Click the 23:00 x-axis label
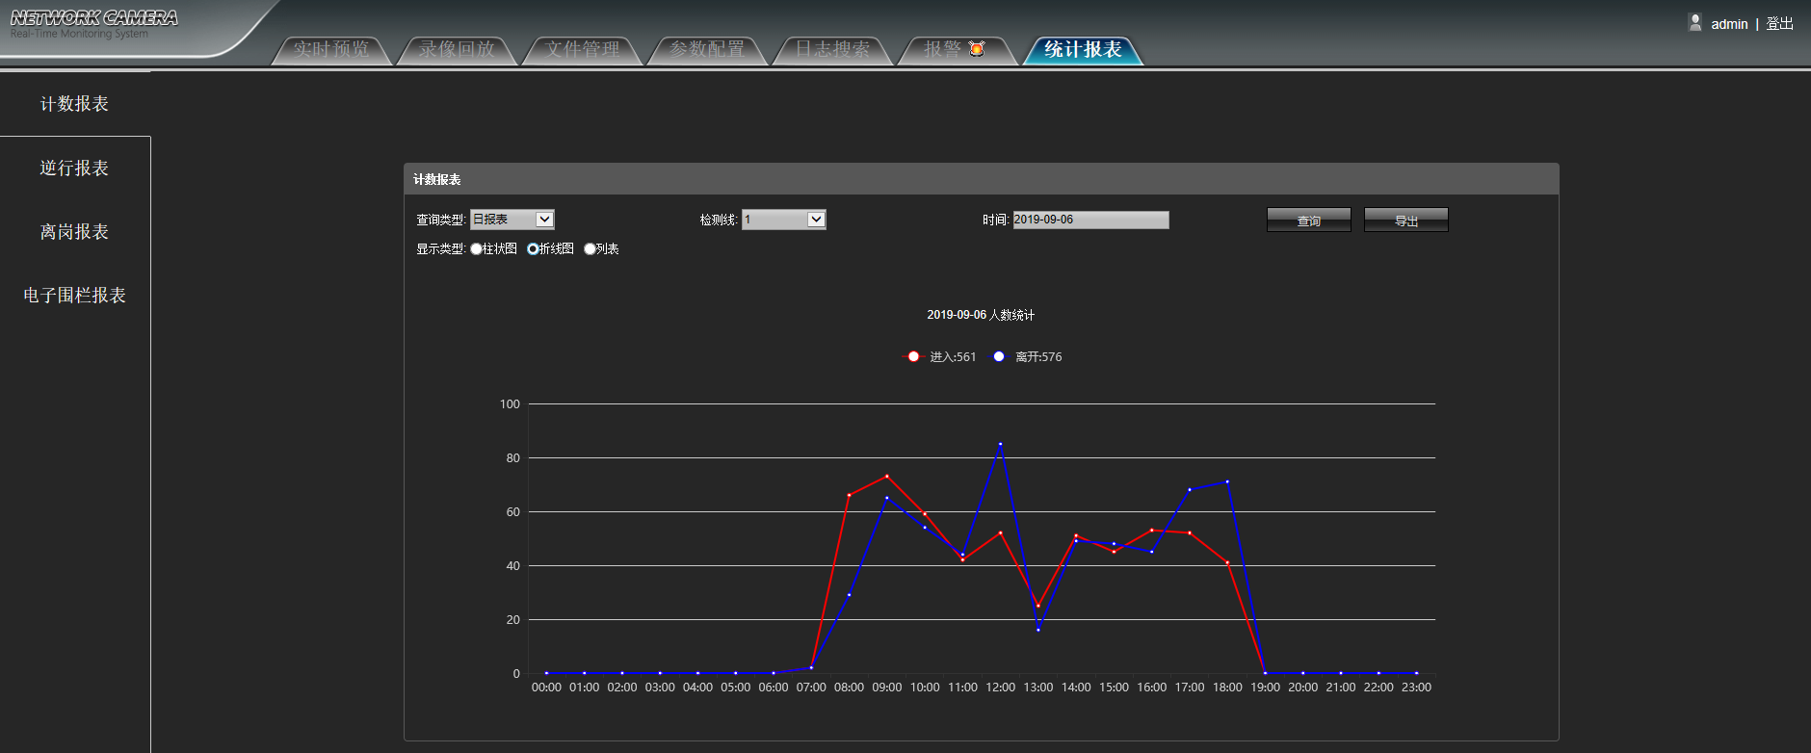Viewport: 1811px width, 753px height. pyautogui.click(x=1416, y=688)
